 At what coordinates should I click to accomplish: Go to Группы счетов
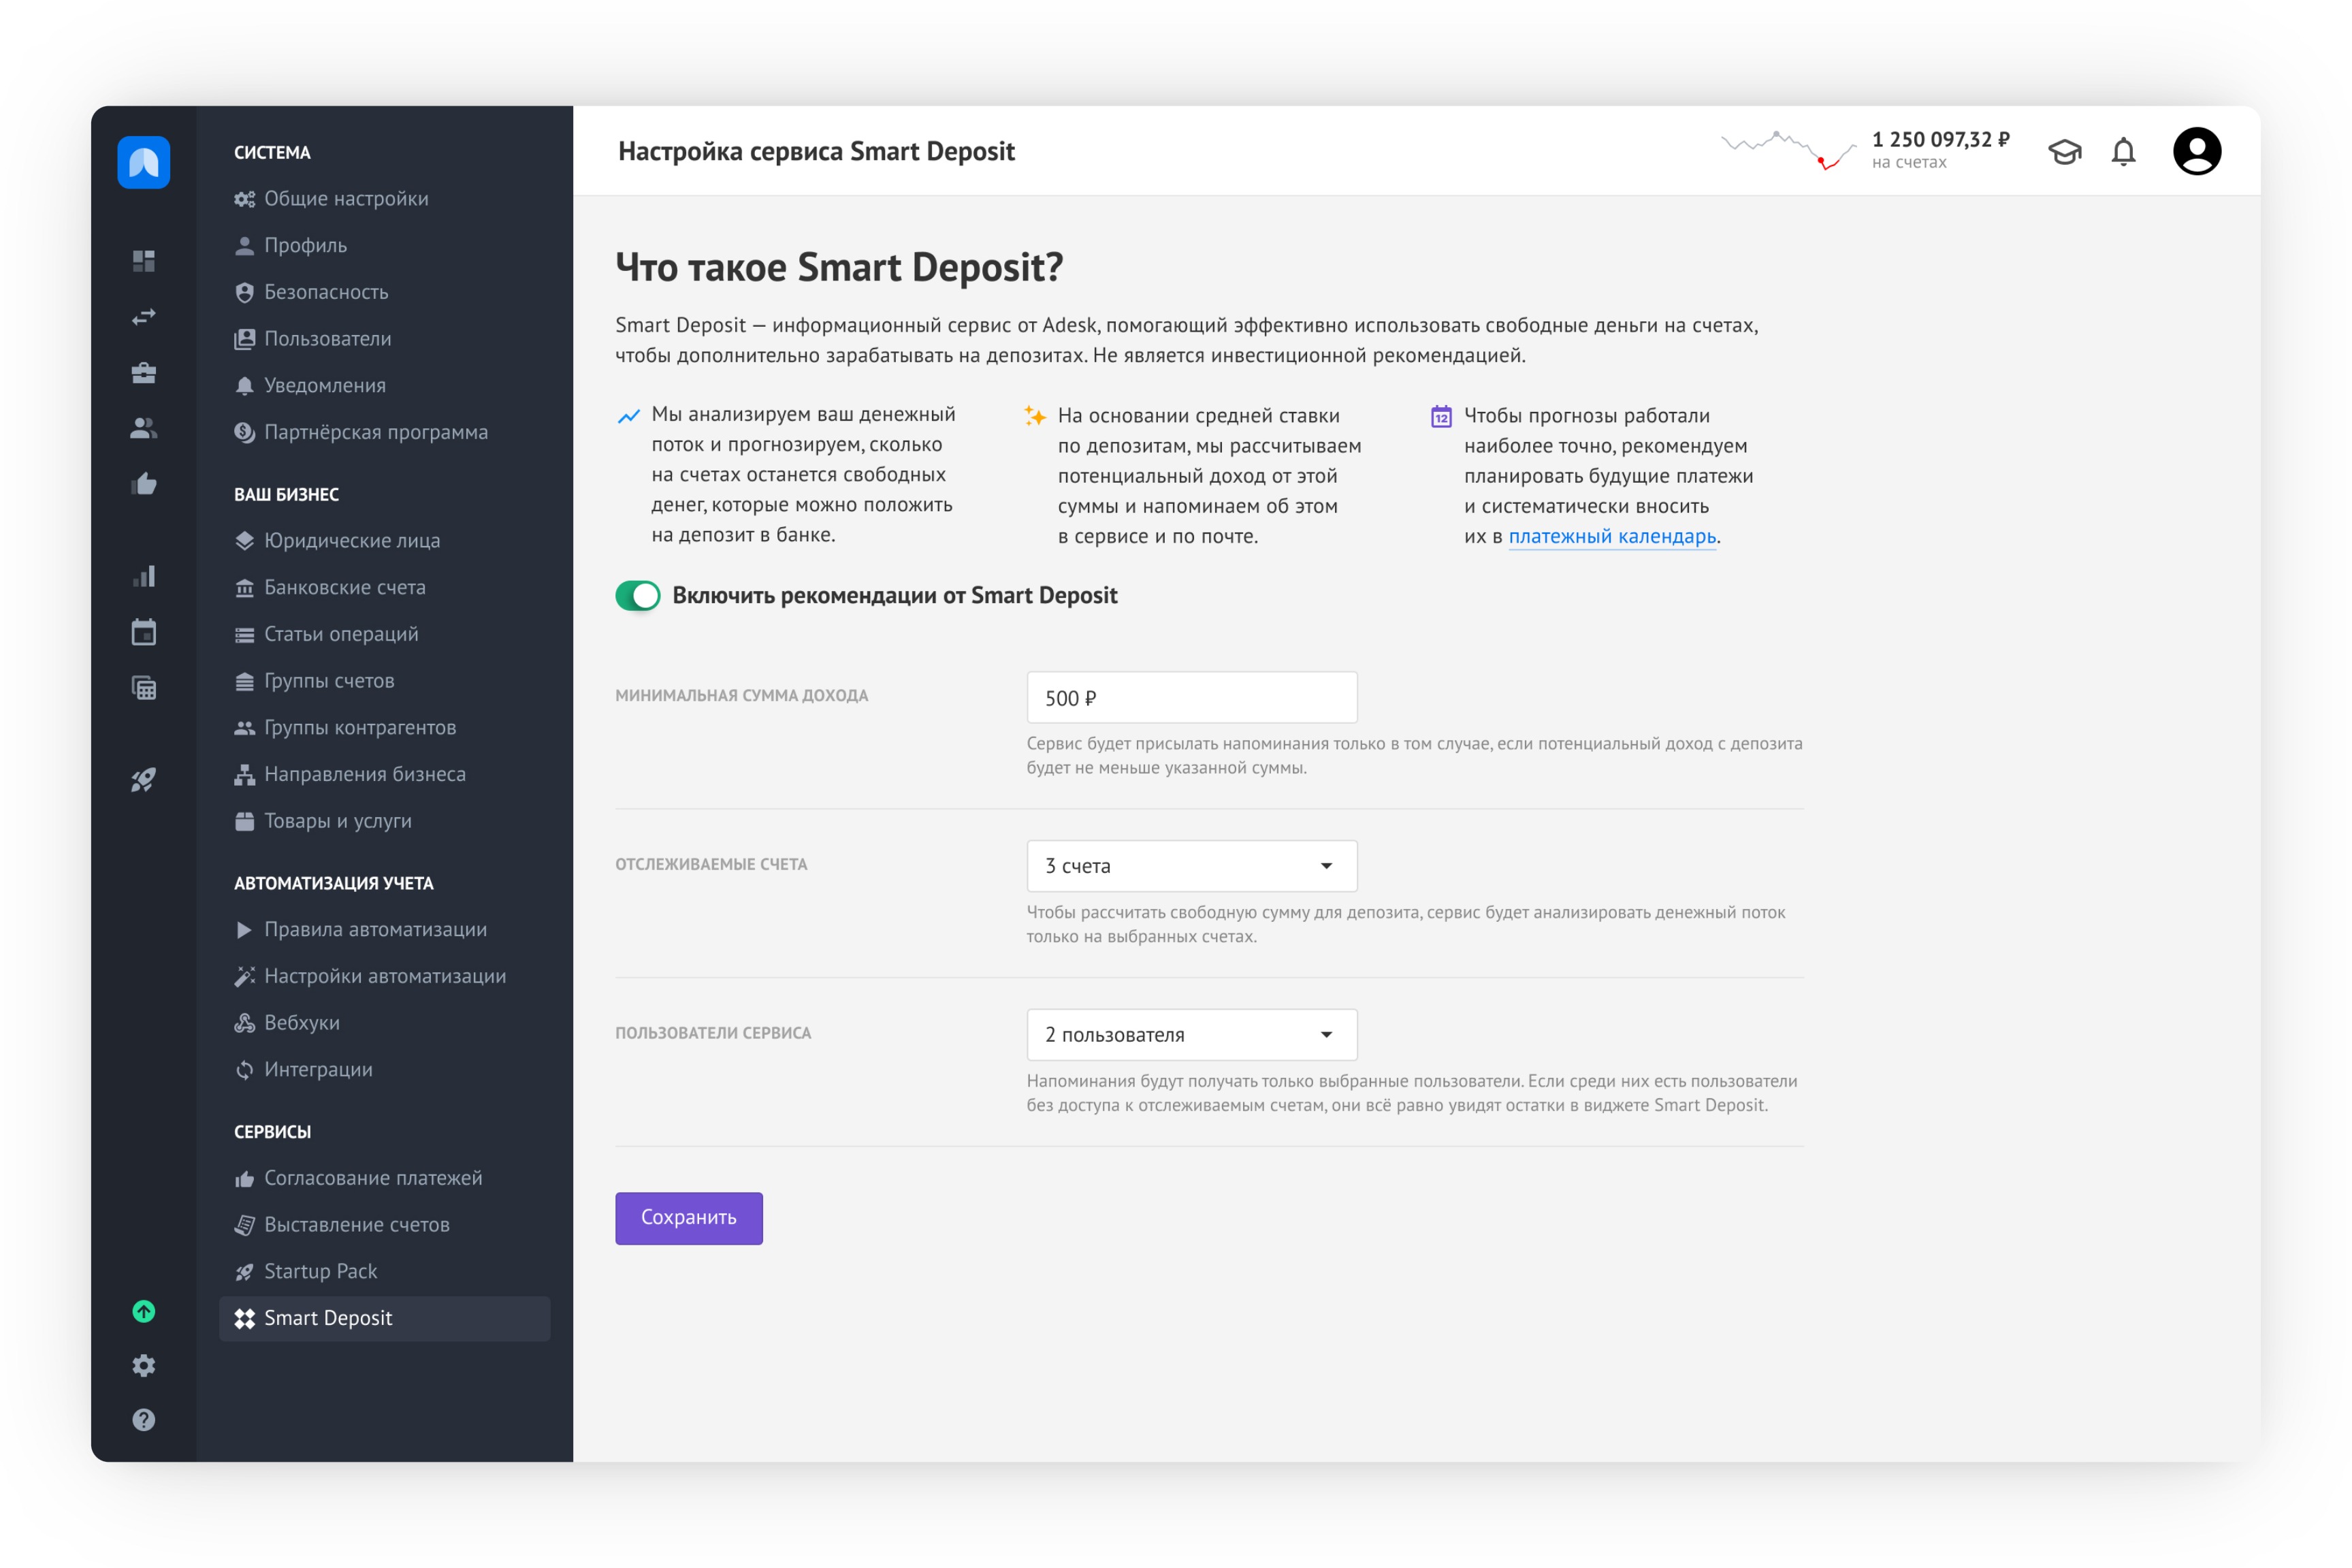coord(384,681)
